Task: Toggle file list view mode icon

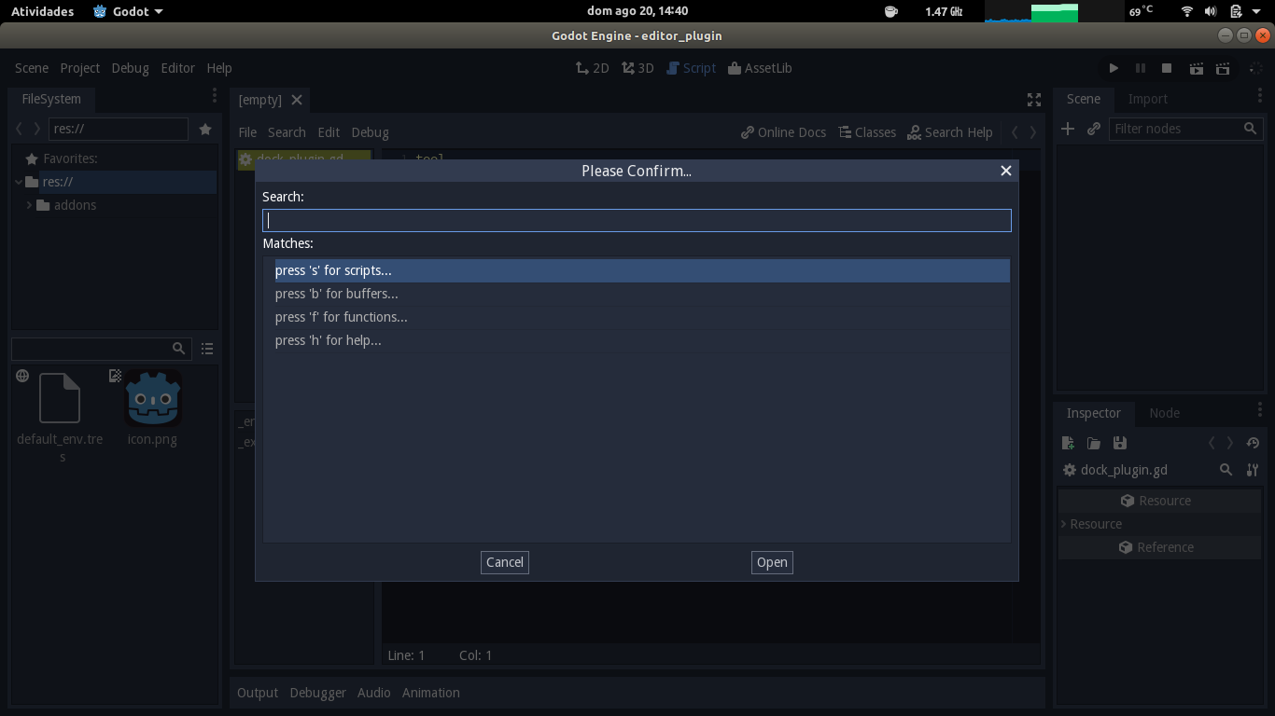Action: pos(207,349)
